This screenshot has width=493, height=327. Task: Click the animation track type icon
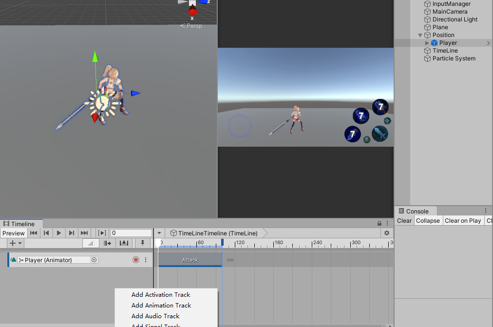[x=13, y=260]
